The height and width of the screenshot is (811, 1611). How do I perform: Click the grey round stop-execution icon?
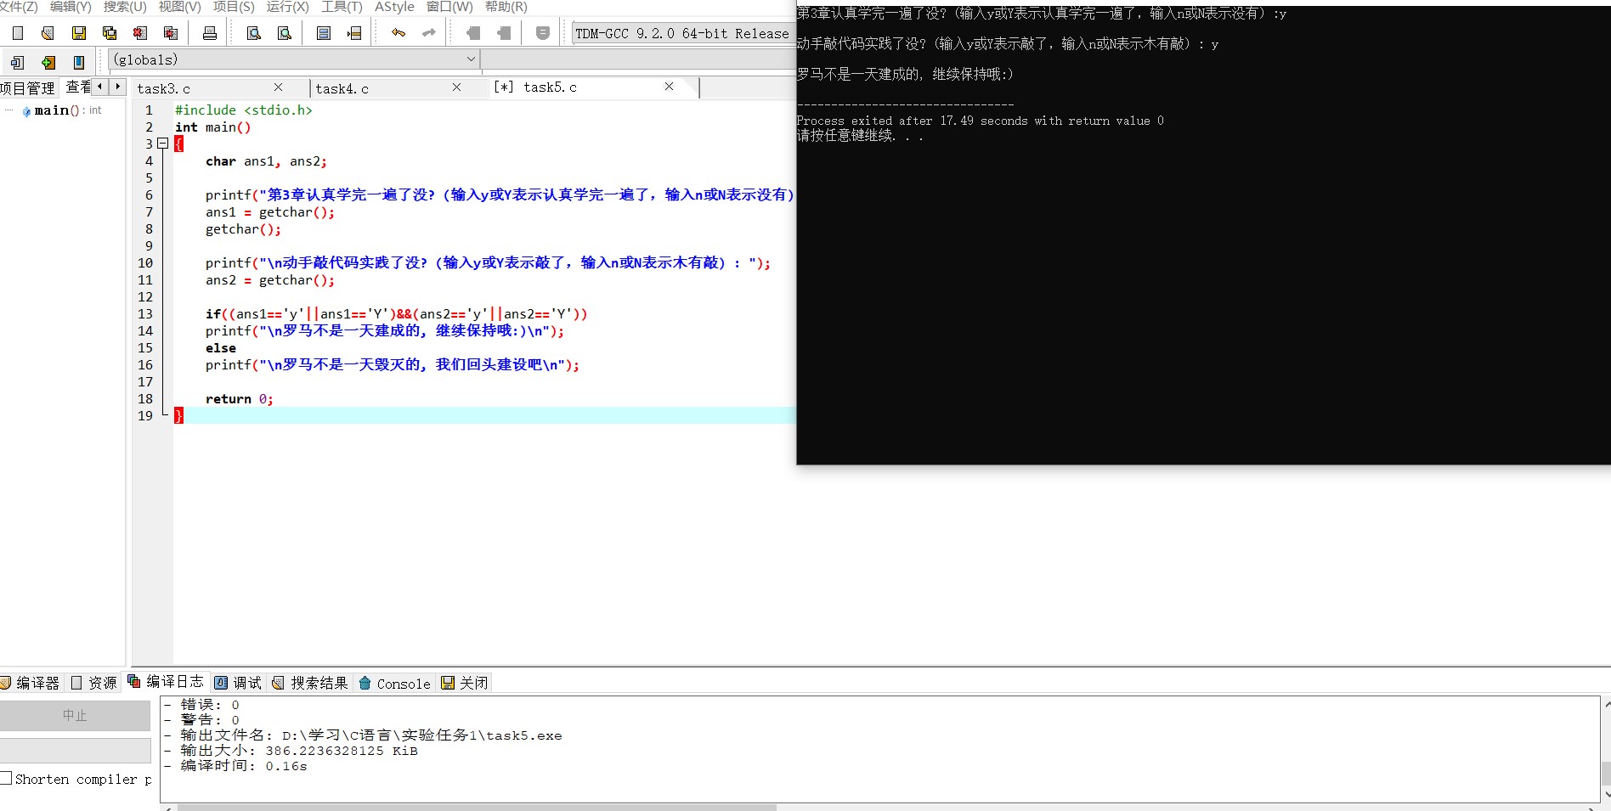pos(543,33)
